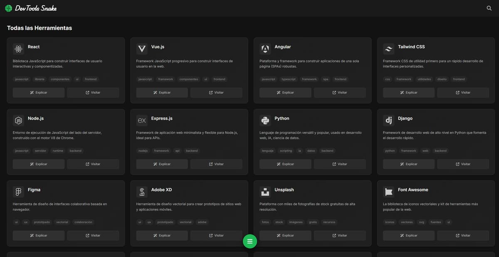The image size is (499, 257).
Task: Select the 'utilidades' tag on Tailwind card
Action: 424,79
